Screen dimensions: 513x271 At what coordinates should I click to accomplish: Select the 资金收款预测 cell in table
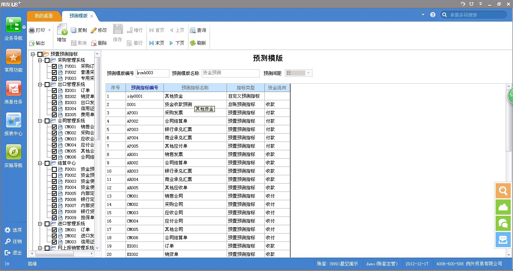195,104
